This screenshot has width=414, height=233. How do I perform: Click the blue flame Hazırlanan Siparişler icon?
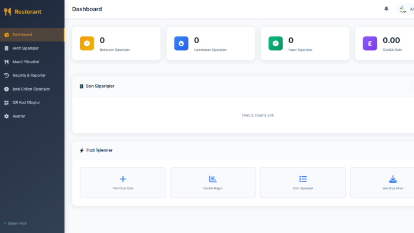tap(181, 43)
